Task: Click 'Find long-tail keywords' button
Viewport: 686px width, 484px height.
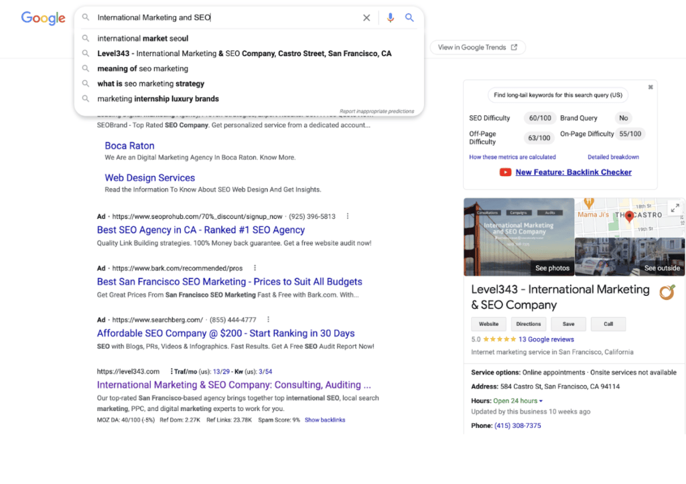Action: tap(558, 95)
